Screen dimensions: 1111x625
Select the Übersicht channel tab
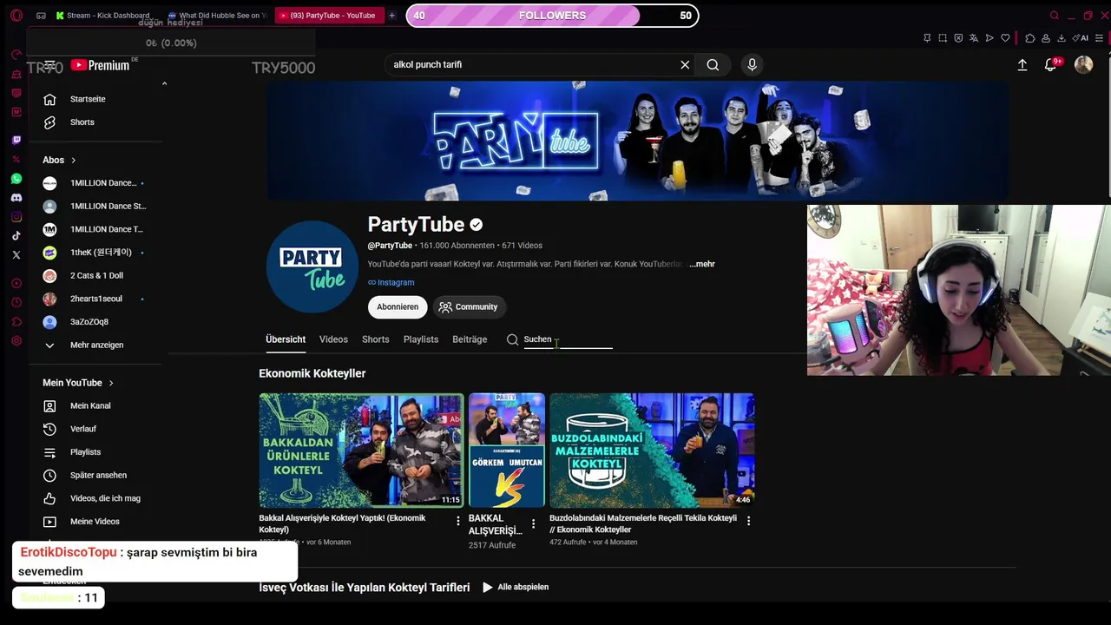point(286,339)
